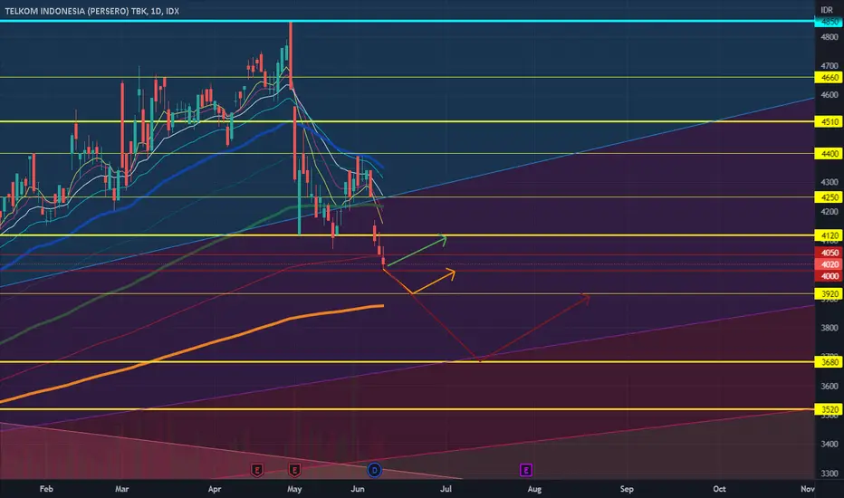The height and width of the screenshot is (498, 844).
Task: Click the second red E earnings marker
Action: point(294,471)
